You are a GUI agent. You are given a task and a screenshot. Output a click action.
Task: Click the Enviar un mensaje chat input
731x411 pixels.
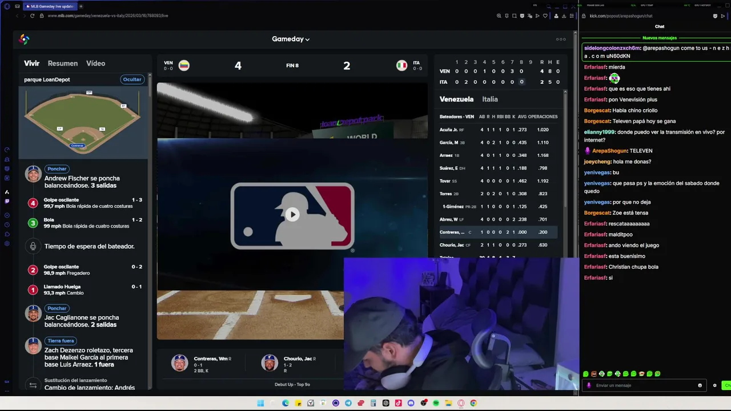pyautogui.click(x=645, y=385)
